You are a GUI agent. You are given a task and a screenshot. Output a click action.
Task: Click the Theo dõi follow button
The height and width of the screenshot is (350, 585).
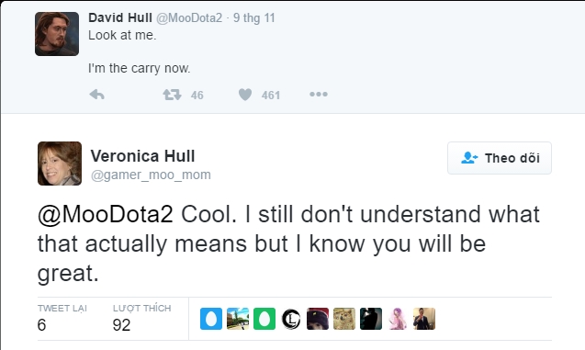click(500, 158)
